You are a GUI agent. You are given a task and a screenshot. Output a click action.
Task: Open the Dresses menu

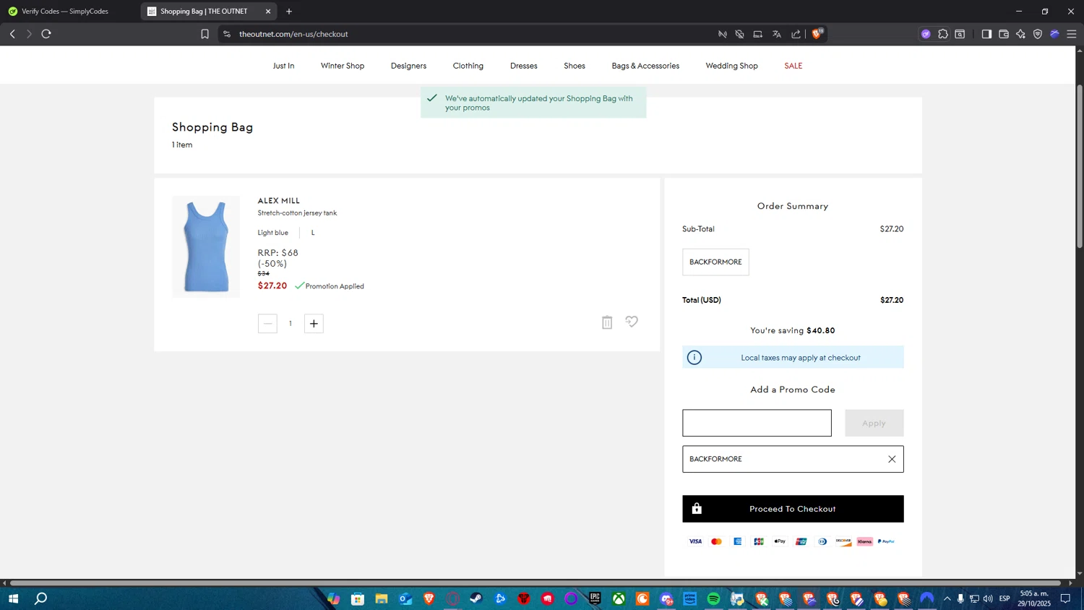pos(524,66)
